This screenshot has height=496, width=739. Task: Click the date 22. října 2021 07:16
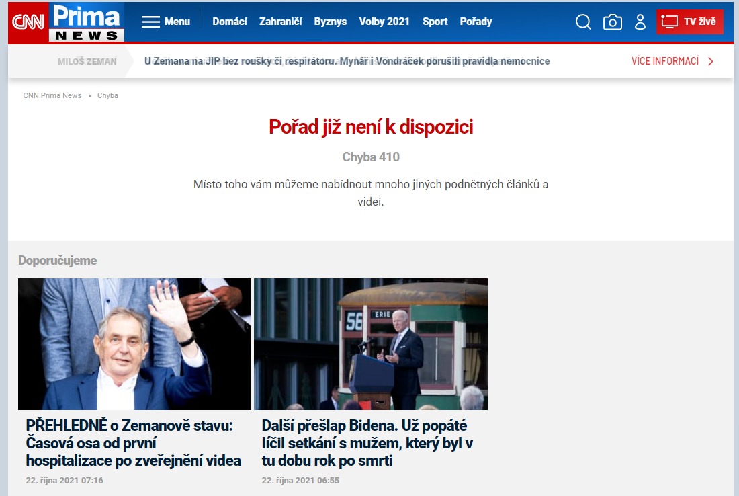(x=64, y=481)
